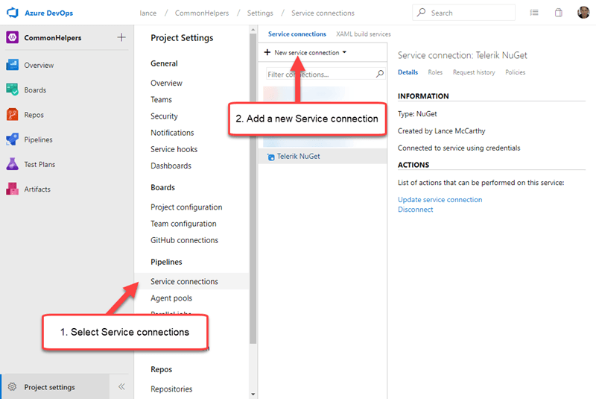Focus the header Search input field
Screen dimensions: 596x399
[463, 13]
